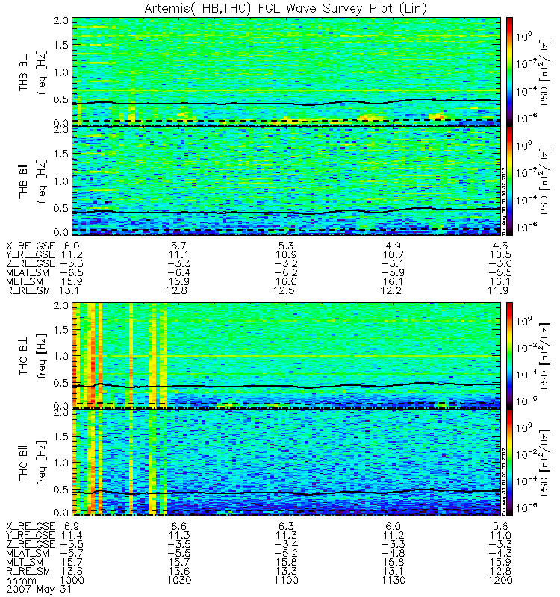Click THC X_RE_GSE value 6.9
This screenshot has height=597, width=560.
[72, 526]
